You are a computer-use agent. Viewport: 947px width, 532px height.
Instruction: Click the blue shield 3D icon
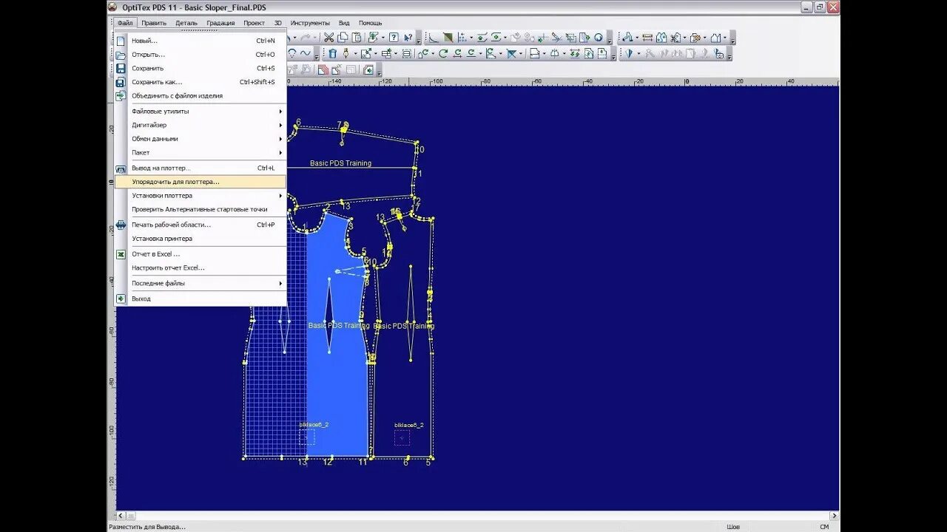point(629,53)
